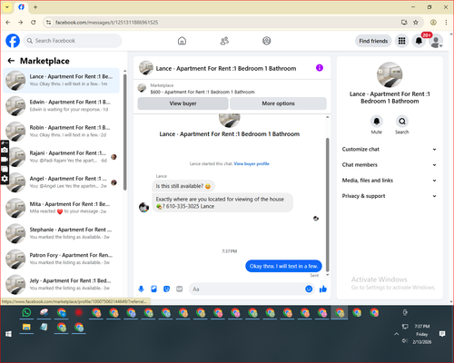Click the More options button
The width and height of the screenshot is (454, 363).
coord(278,103)
